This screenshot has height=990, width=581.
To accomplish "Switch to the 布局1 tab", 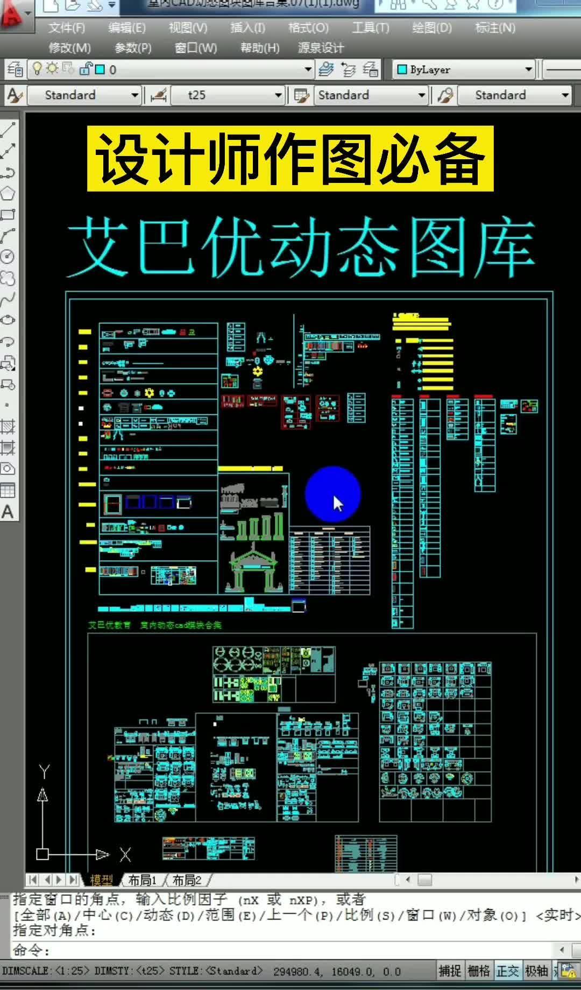I will click(x=142, y=880).
